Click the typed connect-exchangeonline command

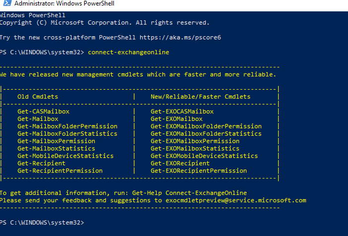coord(128,53)
